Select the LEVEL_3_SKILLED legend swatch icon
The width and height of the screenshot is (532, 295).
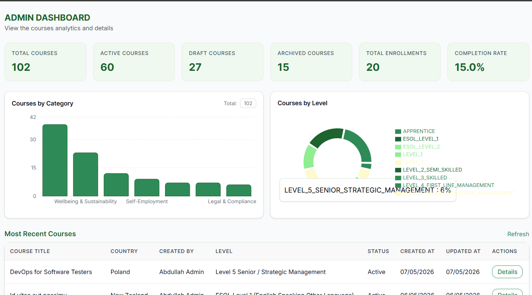pyautogui.click(x=398, y=178)
